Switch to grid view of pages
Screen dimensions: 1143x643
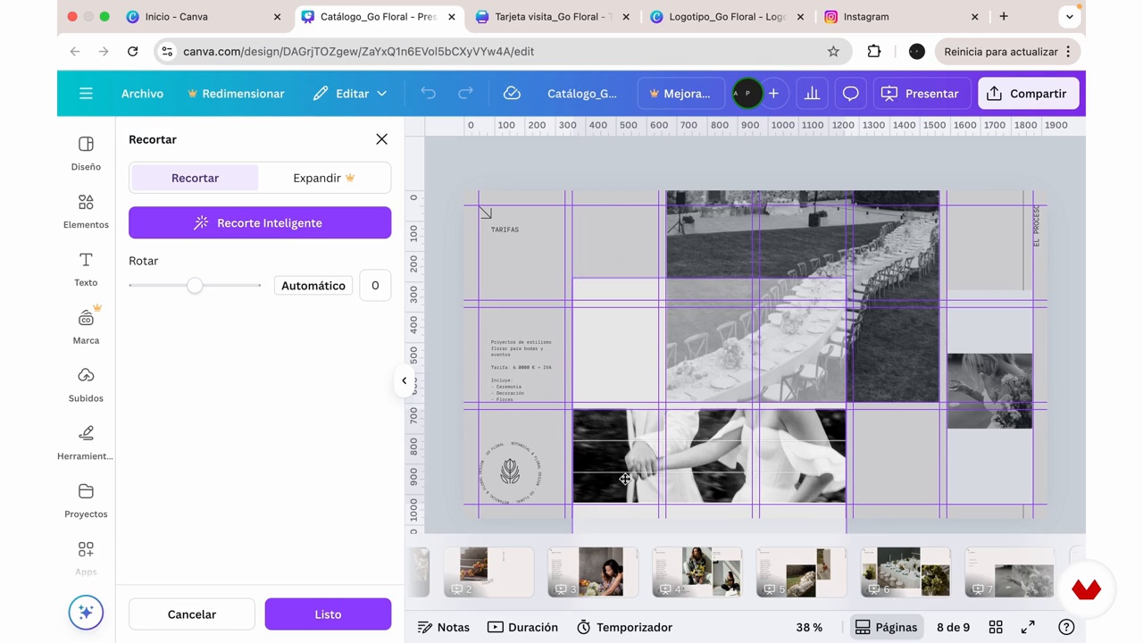[x=996, y=627]
